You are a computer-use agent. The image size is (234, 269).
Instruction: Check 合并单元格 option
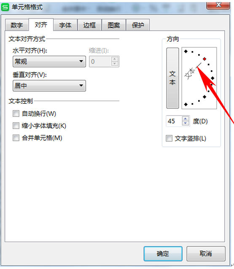16,138
